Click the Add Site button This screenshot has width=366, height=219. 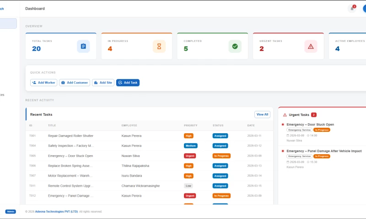coord(103,83)
